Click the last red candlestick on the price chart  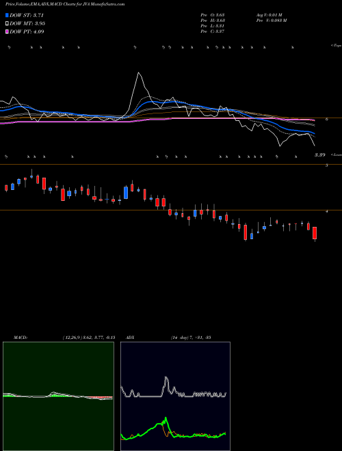click(315, 233)
